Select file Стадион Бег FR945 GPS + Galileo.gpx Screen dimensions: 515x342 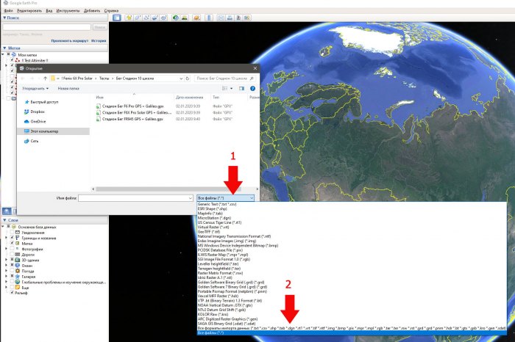tap(132, 119)
